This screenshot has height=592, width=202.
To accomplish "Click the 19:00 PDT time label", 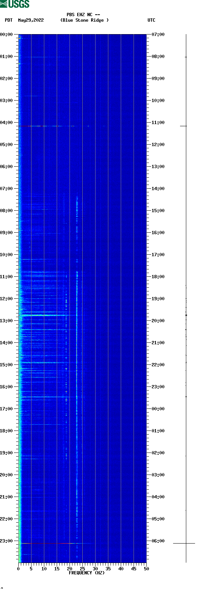I will [x=6, y=453].
